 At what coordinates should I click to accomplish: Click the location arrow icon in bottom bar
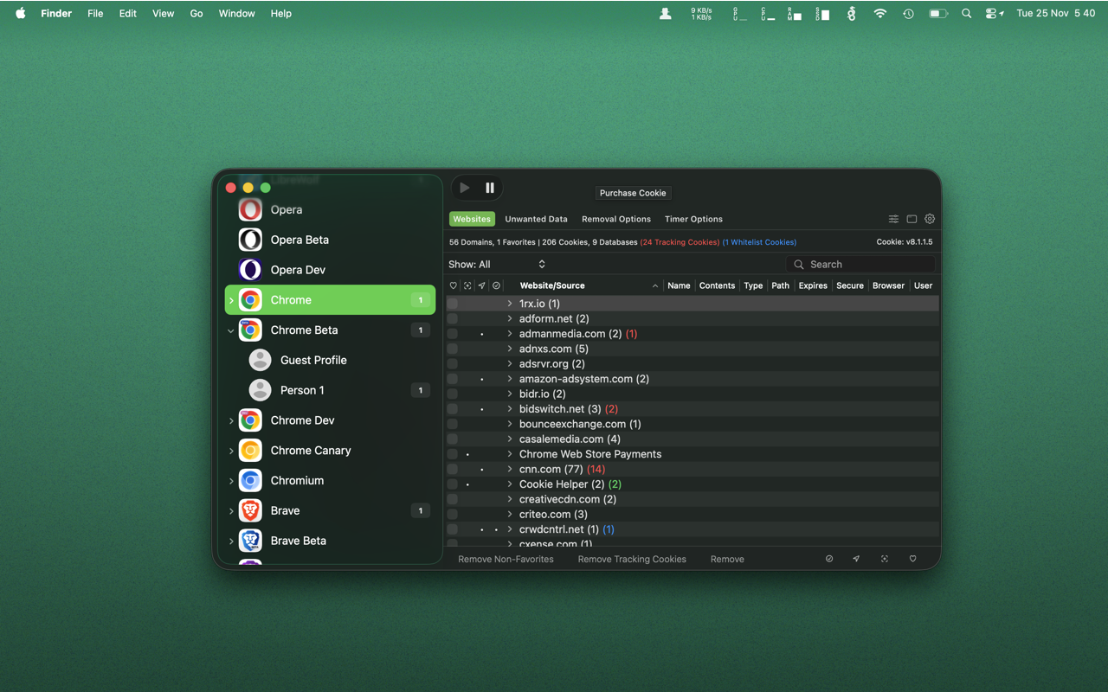point(856,559)
